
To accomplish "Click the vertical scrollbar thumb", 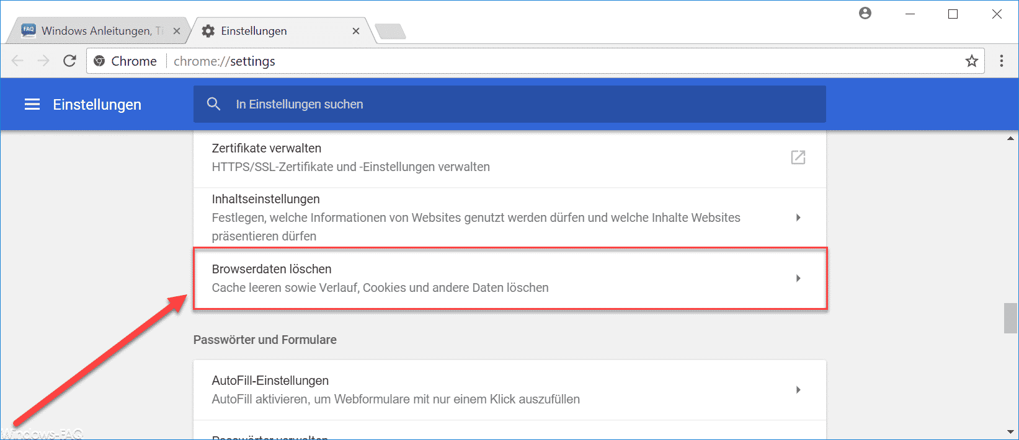I will (1011, 319).
